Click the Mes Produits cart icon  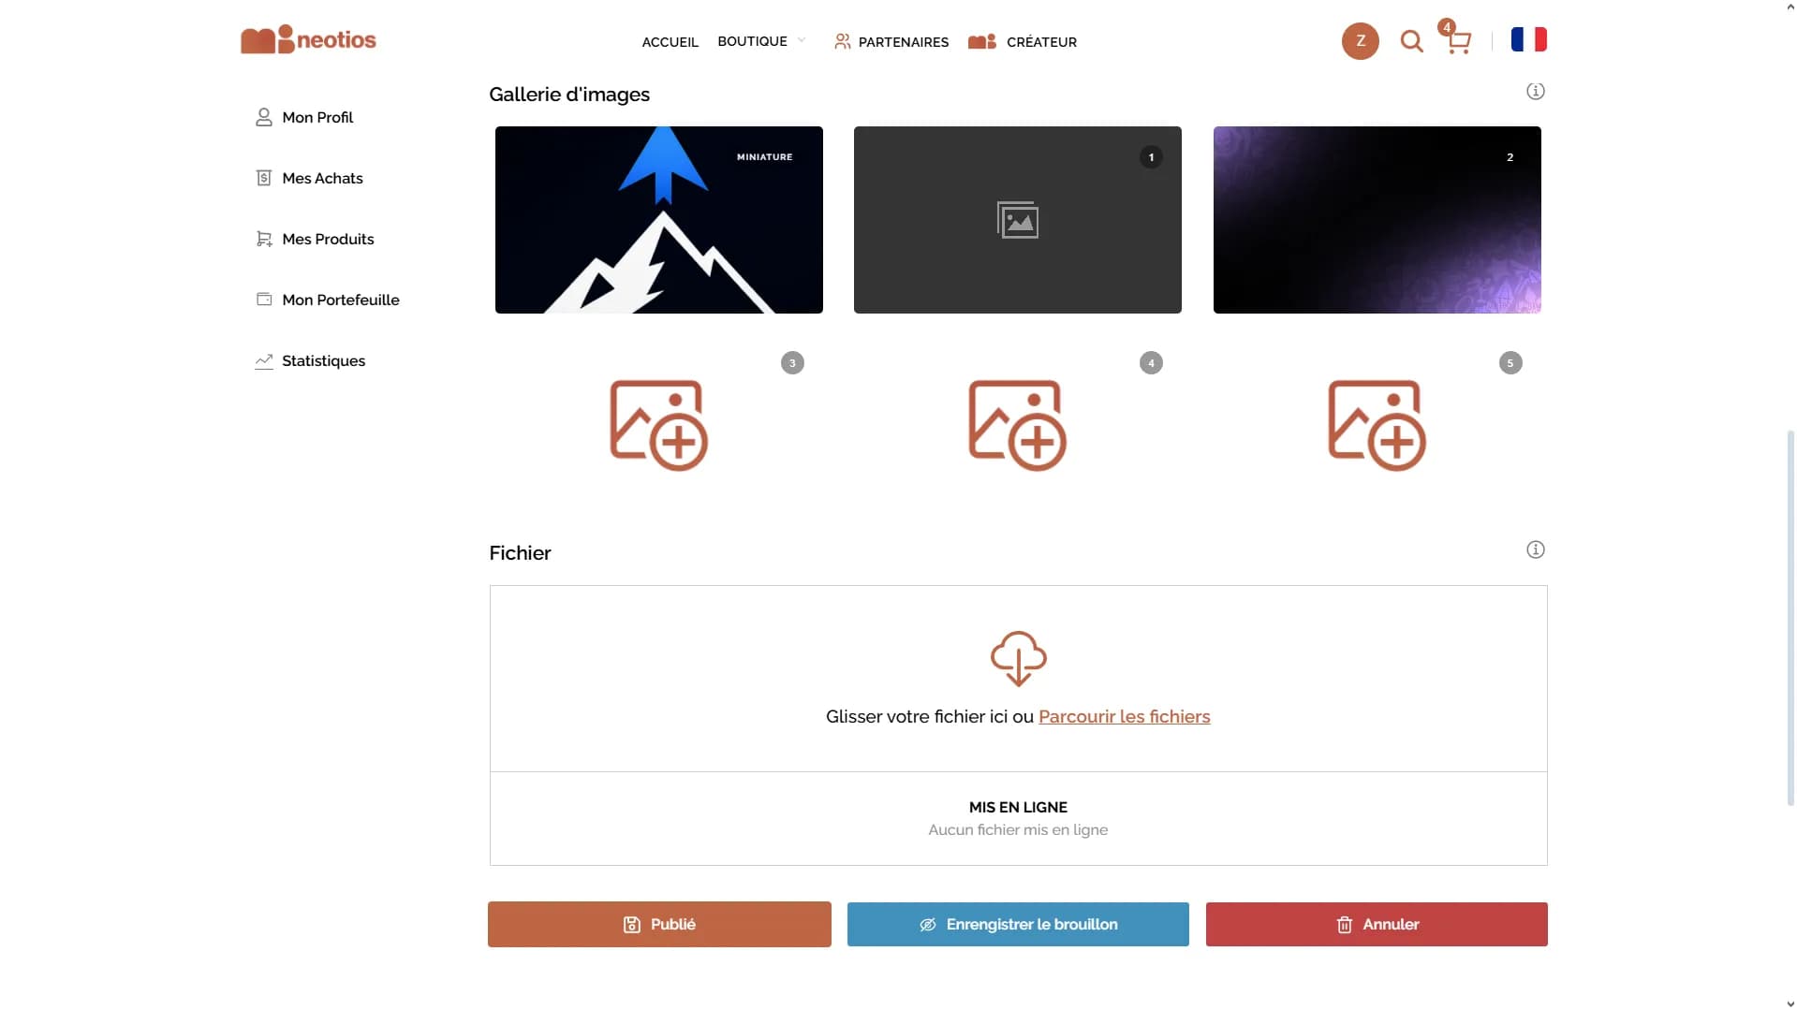(x=264, y=239)
